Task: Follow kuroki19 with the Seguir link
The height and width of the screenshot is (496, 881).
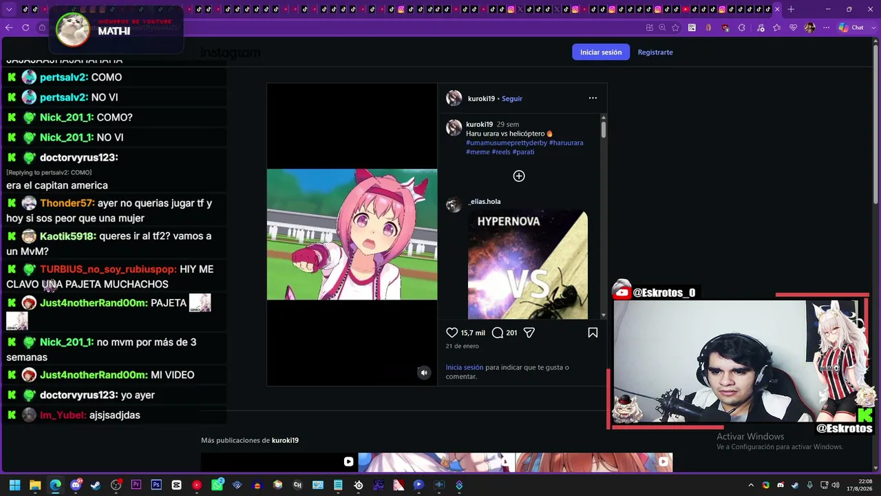Action: pos(512,99)
